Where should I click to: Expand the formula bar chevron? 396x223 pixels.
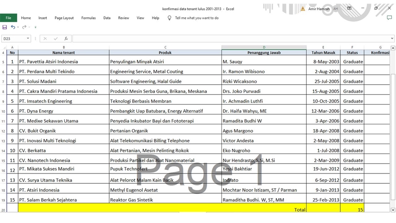point(392,38)
